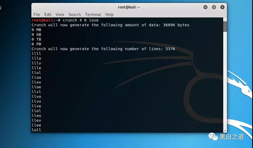This screenshot has width=253, height=148.
Task: Click the 'lllv' output line
Action: point(36,63)
